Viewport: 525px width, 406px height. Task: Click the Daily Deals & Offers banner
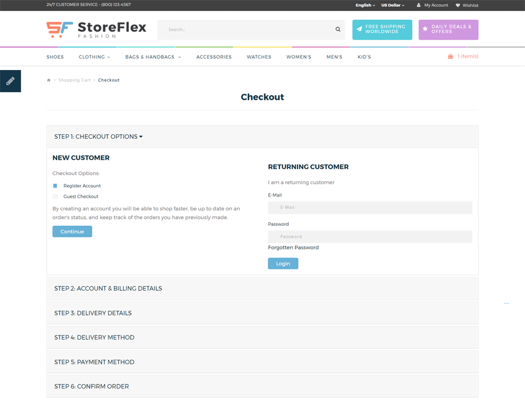pyautogui.click(x=448, y=29)
